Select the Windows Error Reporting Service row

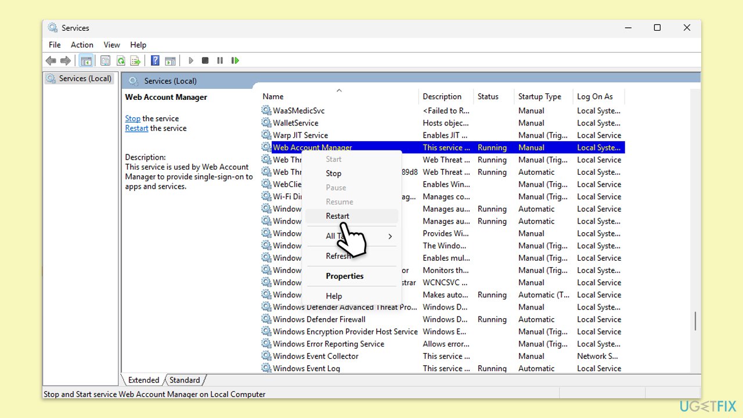[x=442, y=344]
